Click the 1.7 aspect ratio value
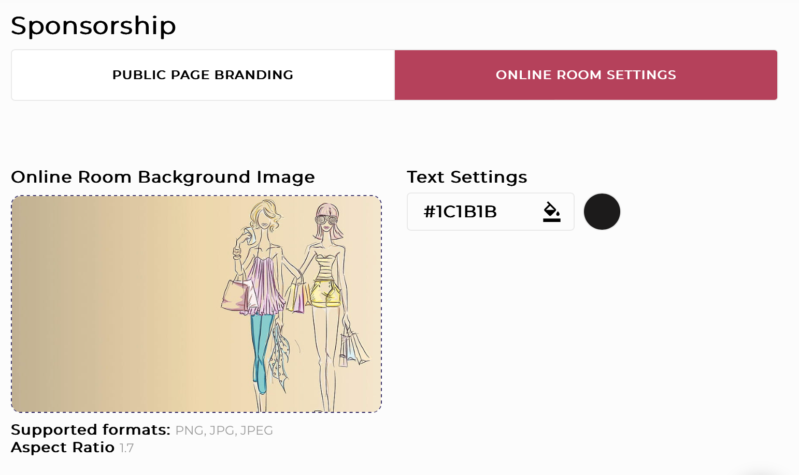799x475 pixels. coord(127,448)
